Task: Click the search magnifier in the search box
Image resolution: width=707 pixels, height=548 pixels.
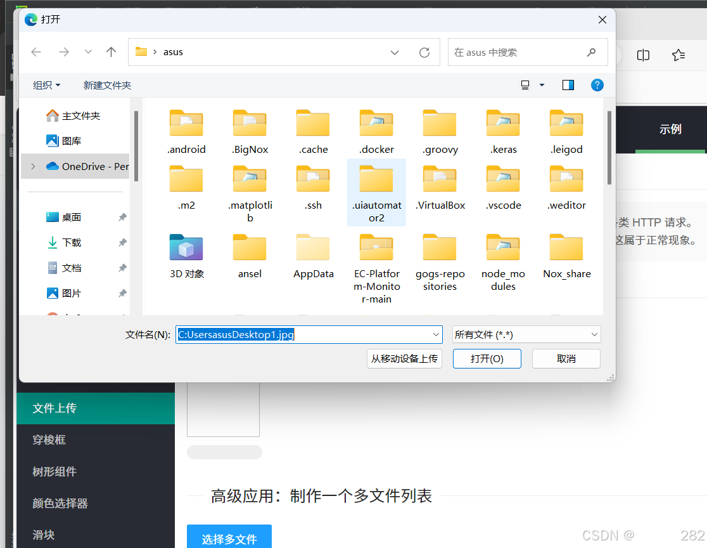Action: click(590, 52)
